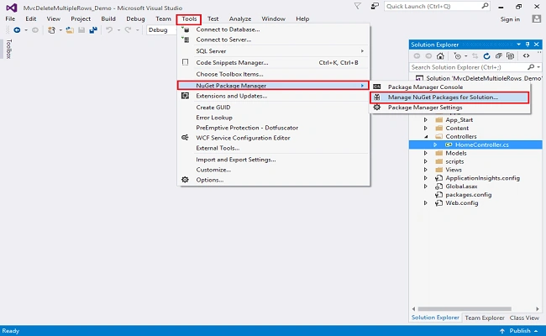This screenshot has height=336, width=546.
Task: Open the Analyze menu
Action: pyautogui.click(x=240, y=18)
